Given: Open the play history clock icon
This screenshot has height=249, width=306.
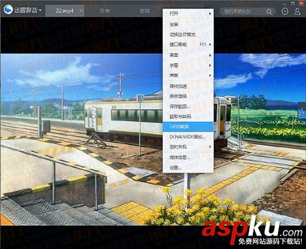Looking at the screenshot, I should coord(285,12).
